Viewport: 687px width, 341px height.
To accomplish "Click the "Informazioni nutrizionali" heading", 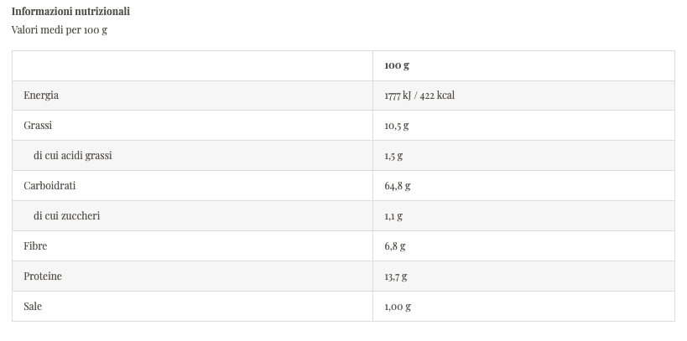I will 70,12.
